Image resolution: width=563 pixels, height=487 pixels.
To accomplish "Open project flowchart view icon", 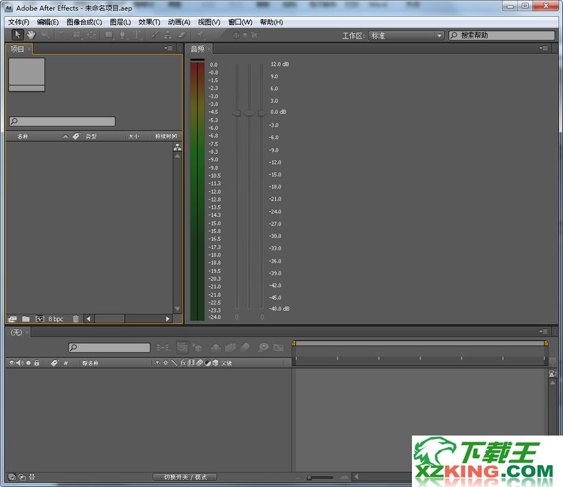I will tap(177, 147).
